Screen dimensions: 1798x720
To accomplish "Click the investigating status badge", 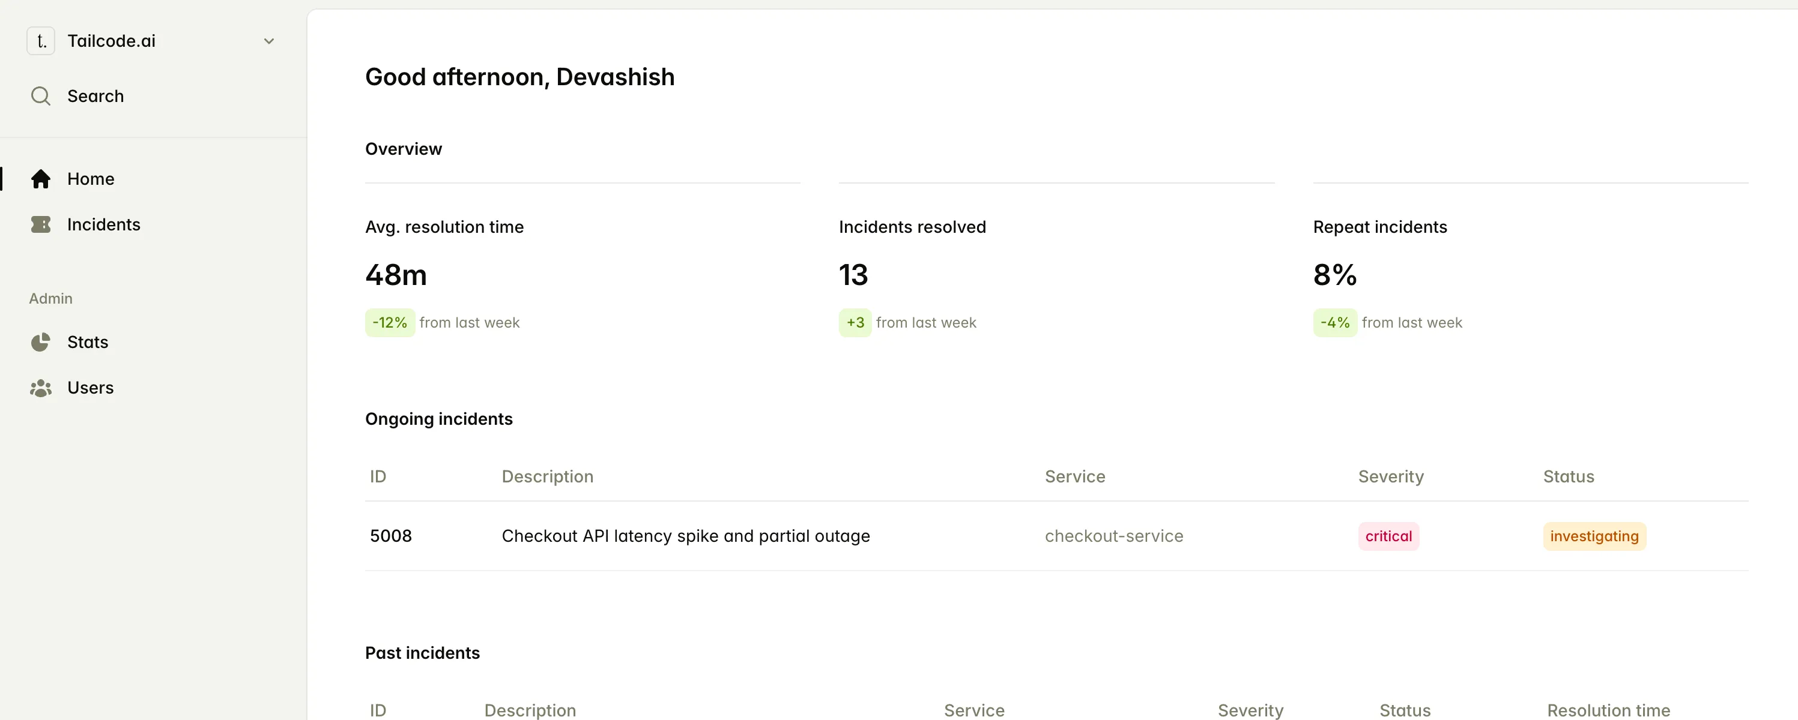I will pos(1593,536).
